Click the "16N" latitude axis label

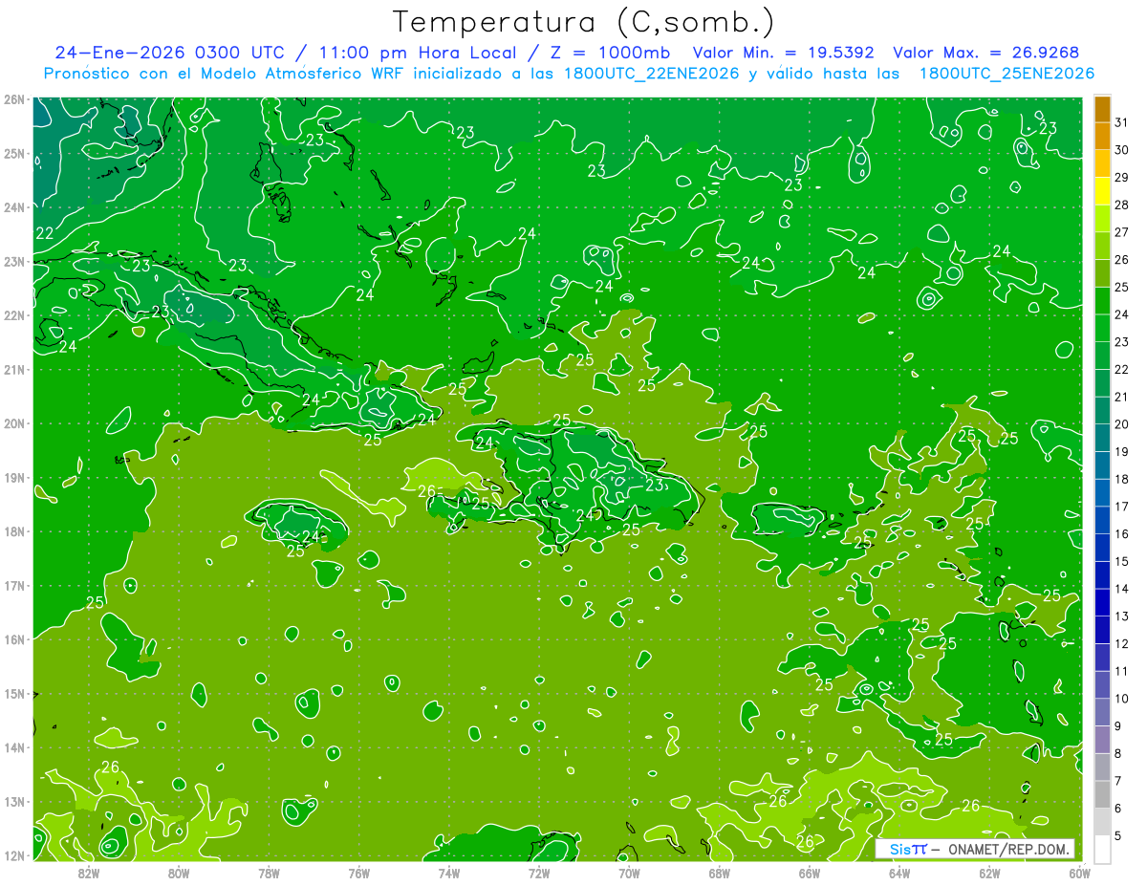point(14,639)
